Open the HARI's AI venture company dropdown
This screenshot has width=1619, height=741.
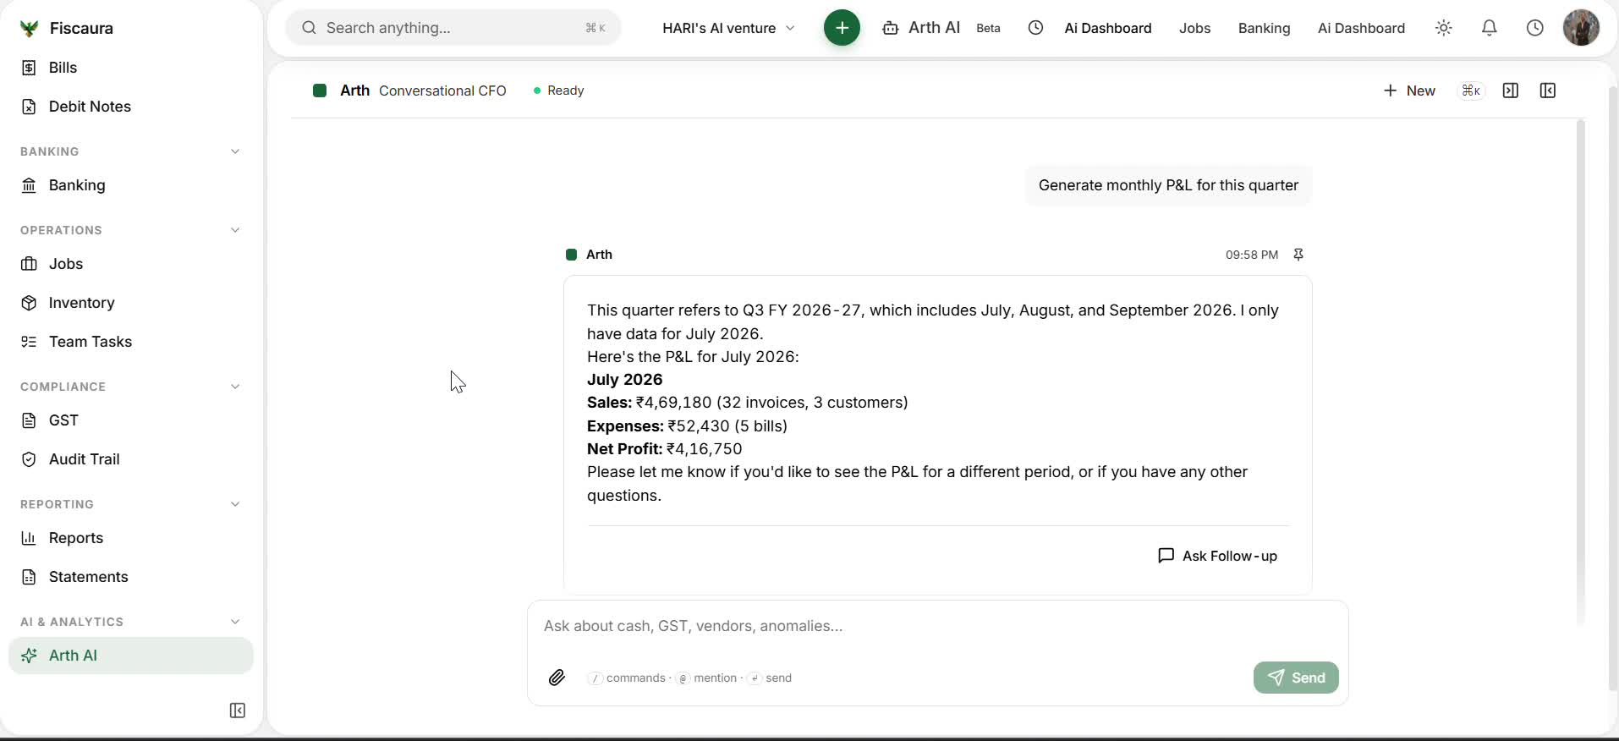pyautogui.click(x=728, y=28)
